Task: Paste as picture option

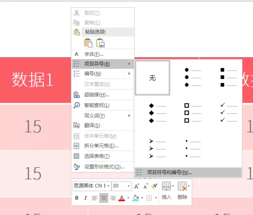Action: [x=100, y=43]
